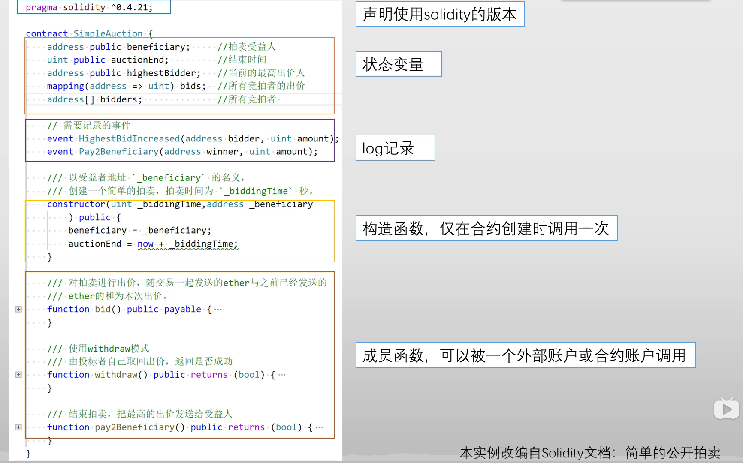Click the label '状态变量'

[399, 64]
